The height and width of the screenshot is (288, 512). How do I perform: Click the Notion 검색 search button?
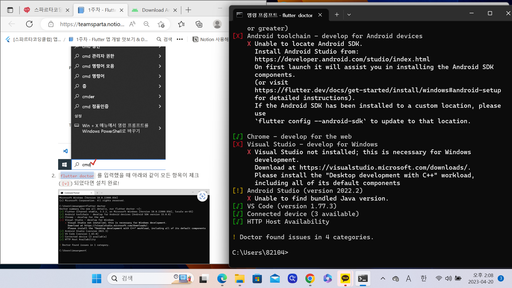(x=164, y=39)
